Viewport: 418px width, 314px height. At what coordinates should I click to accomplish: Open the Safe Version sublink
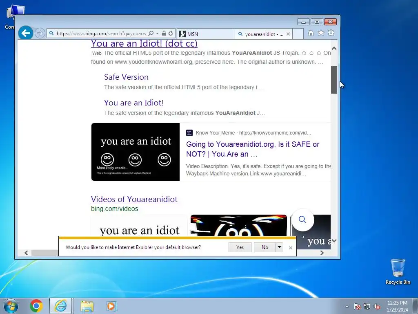pyautogui.click(x=127, y=77)
